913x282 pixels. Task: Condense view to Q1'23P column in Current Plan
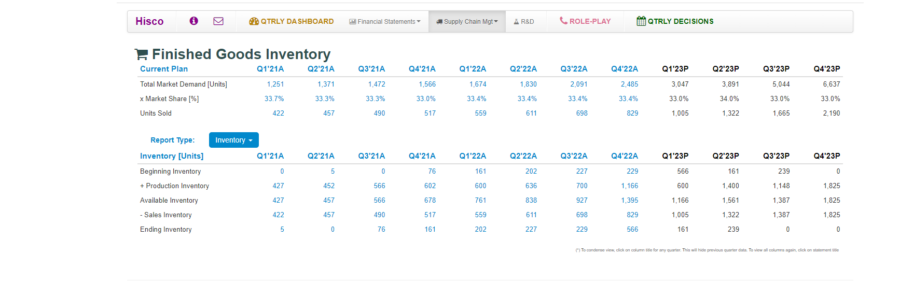pyautogui.click(x=675, y=69)
